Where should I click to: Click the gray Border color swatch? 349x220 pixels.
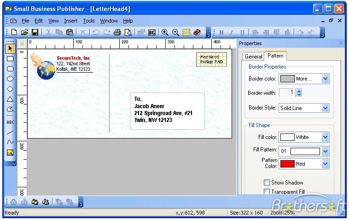(x=287, y=79)
